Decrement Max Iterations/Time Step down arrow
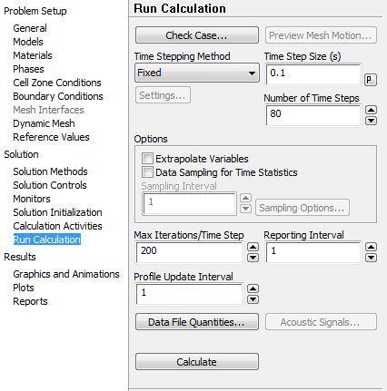This screenshot has height=391, width=387. click(253, 258)
